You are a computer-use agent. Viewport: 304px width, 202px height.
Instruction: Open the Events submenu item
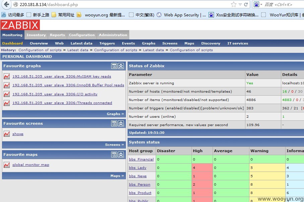[x=128, y=43]
